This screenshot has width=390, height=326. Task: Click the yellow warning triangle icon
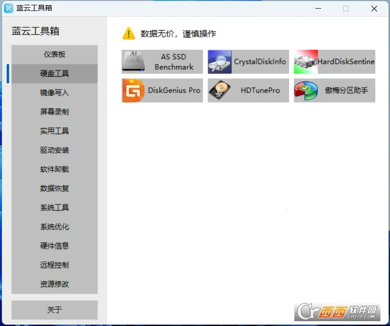(x=128, y=34)
